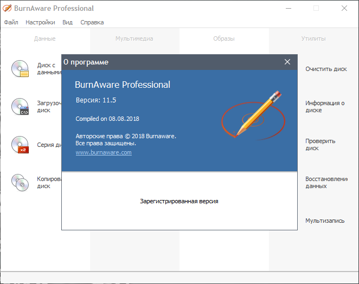Click Информация о диске utility
Screen dimensions: 359x284
325,107
